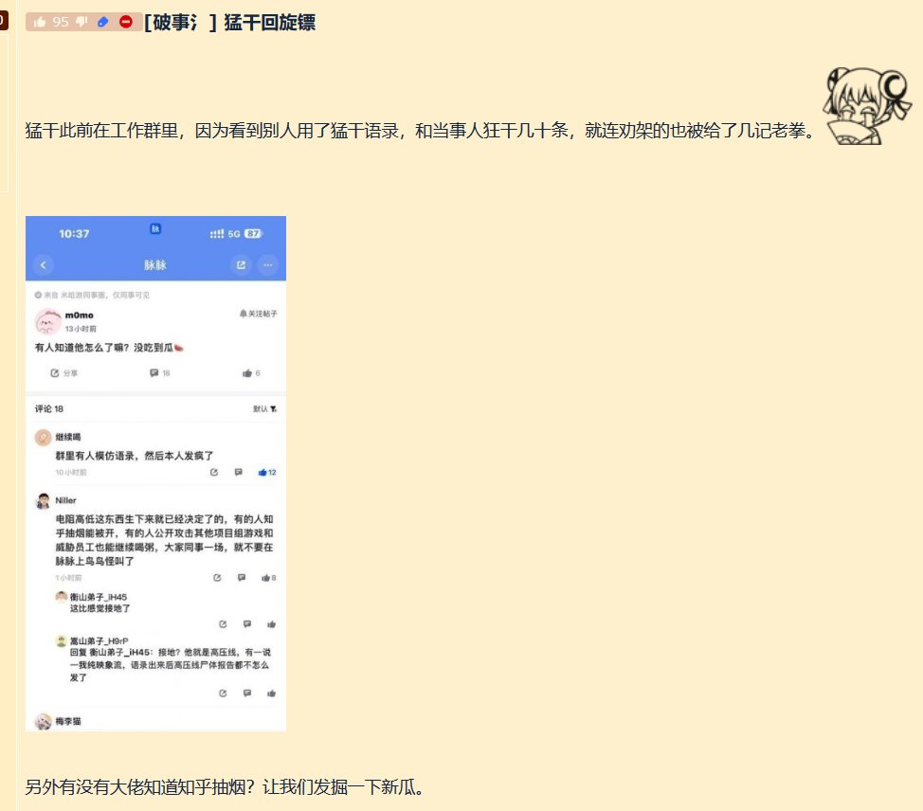Tap the share icon in 脉脉 header

click(x=241, y=265)
